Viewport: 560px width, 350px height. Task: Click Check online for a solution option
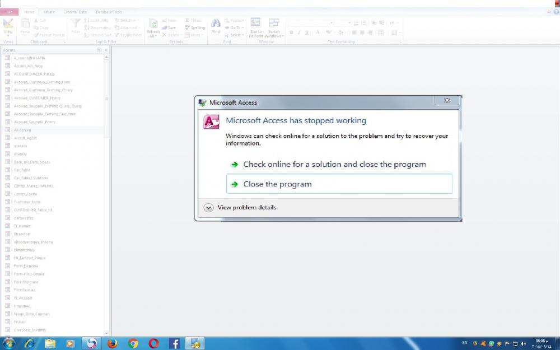pos(339,164)
